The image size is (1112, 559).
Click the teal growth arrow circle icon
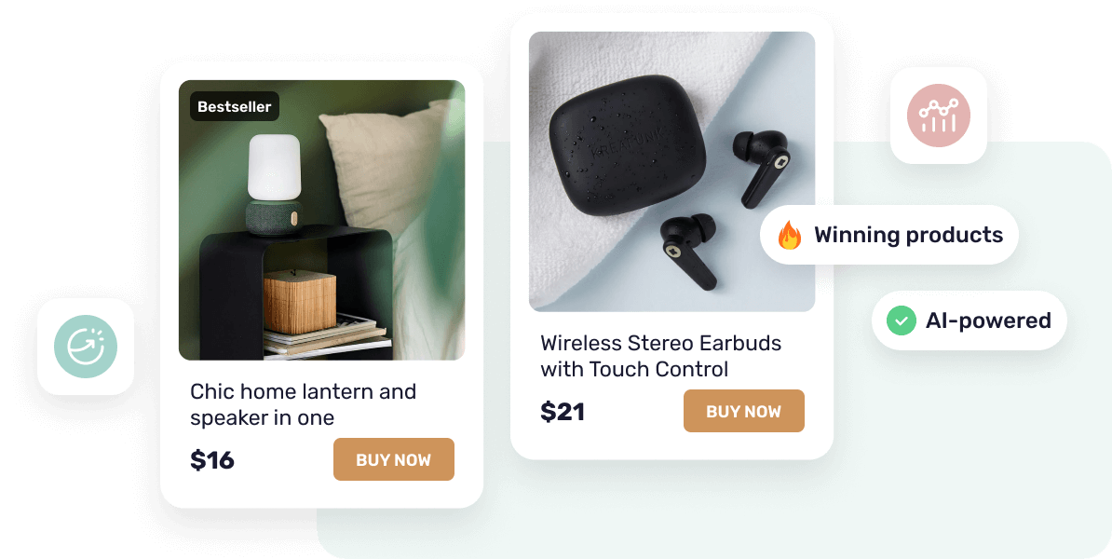tap(86, 347)
